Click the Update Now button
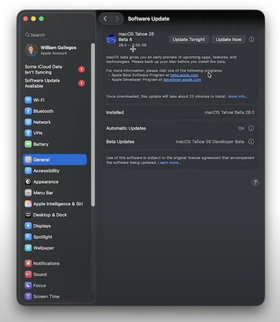280x322 pixels. tap(228, 39)
